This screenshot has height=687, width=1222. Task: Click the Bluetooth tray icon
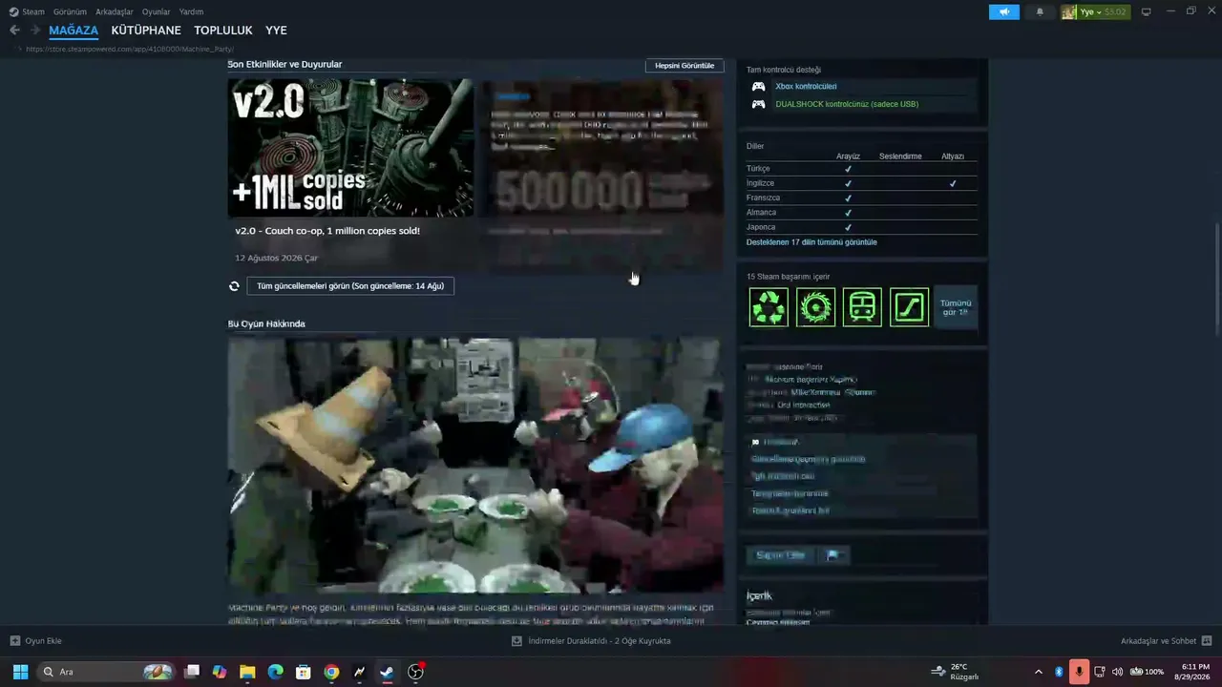(x=1059, y=672)
